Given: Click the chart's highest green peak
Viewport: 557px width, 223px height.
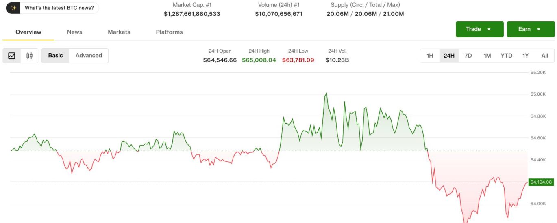Looking at the screenshot, I should click(326, 94).
